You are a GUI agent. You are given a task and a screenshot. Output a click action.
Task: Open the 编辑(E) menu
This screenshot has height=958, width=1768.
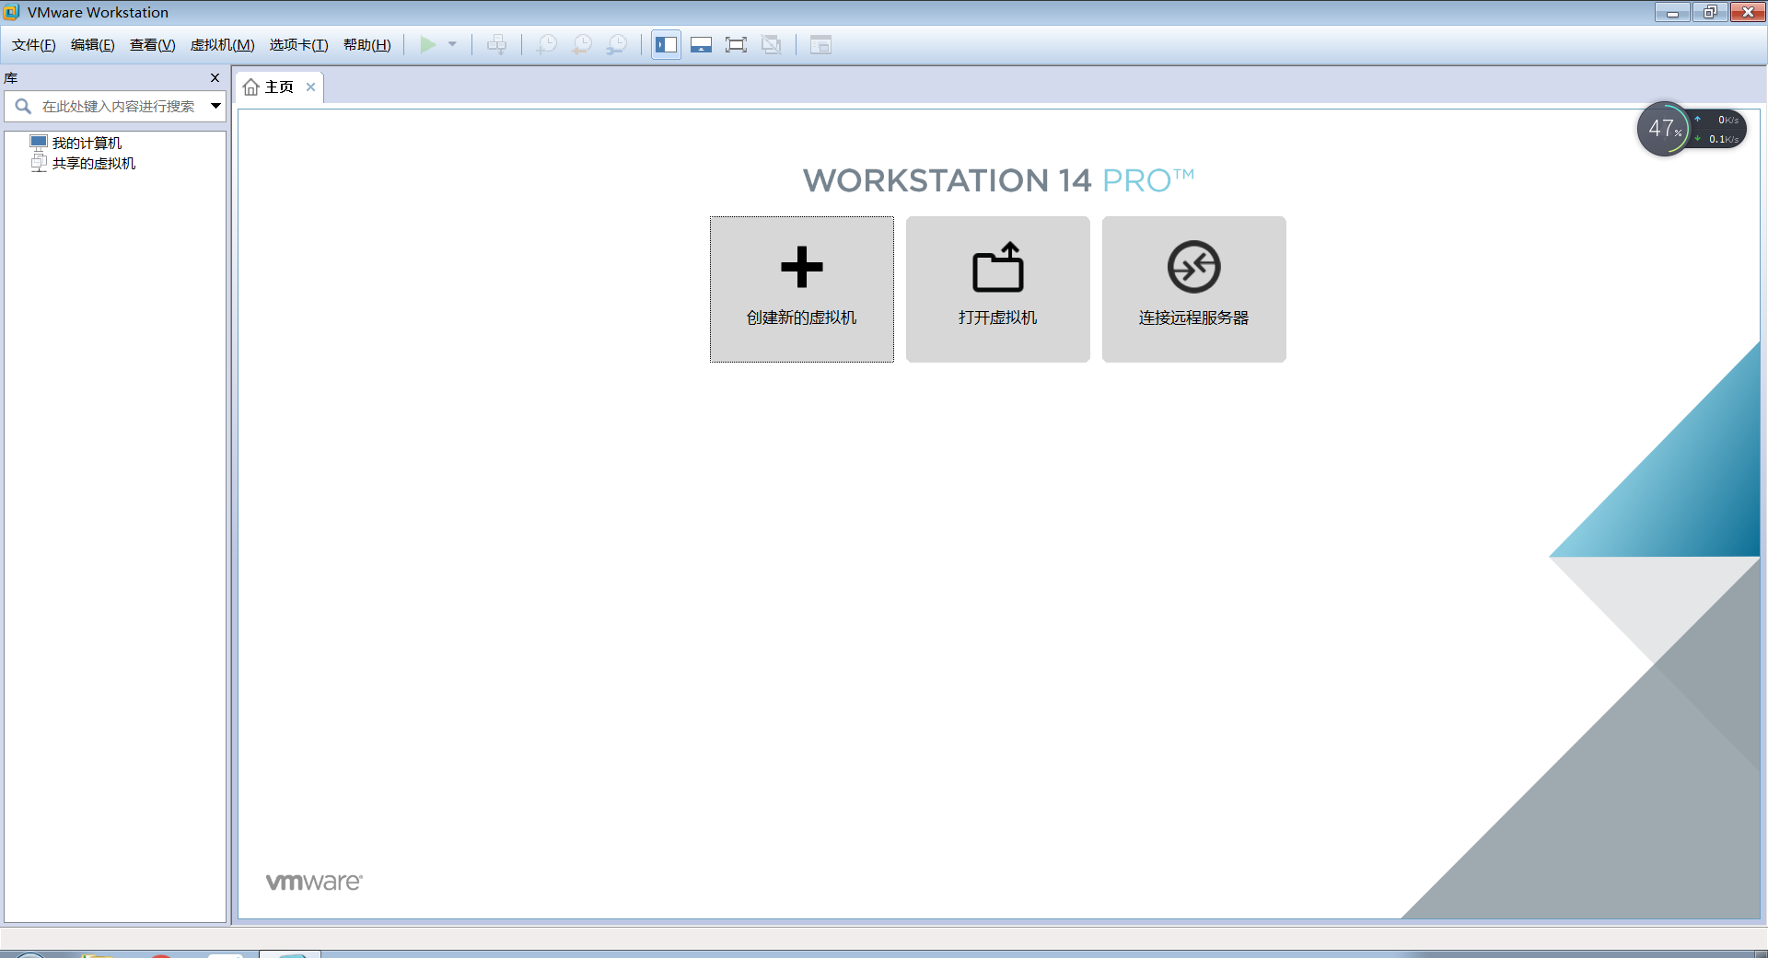click(x=92, y=45)
